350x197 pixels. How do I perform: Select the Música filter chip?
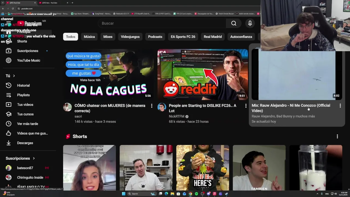(x=89, y=37)
